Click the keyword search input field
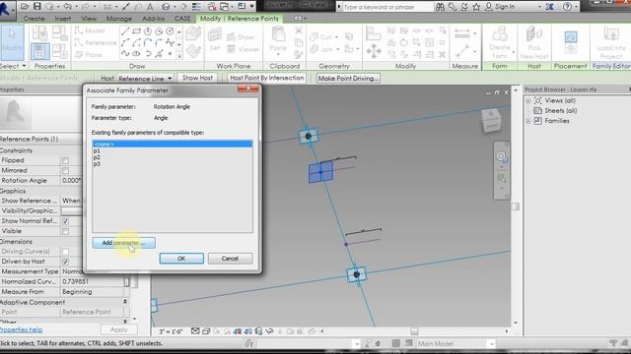 (387, 7)
